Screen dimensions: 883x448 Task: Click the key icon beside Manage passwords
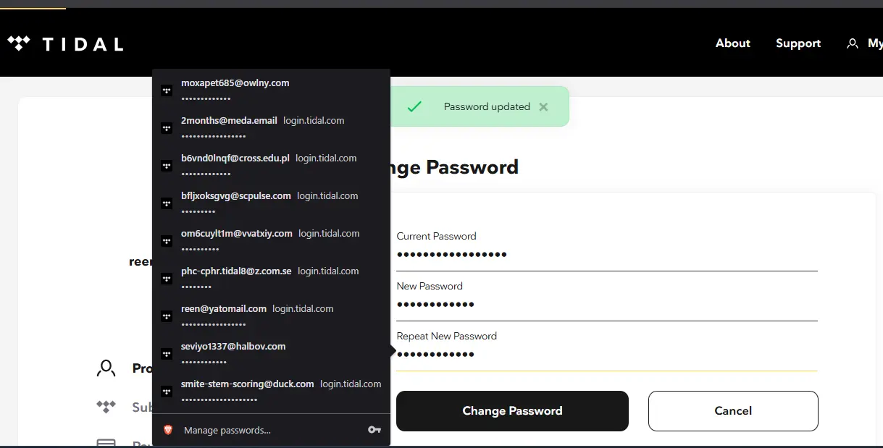coord(374,430)
